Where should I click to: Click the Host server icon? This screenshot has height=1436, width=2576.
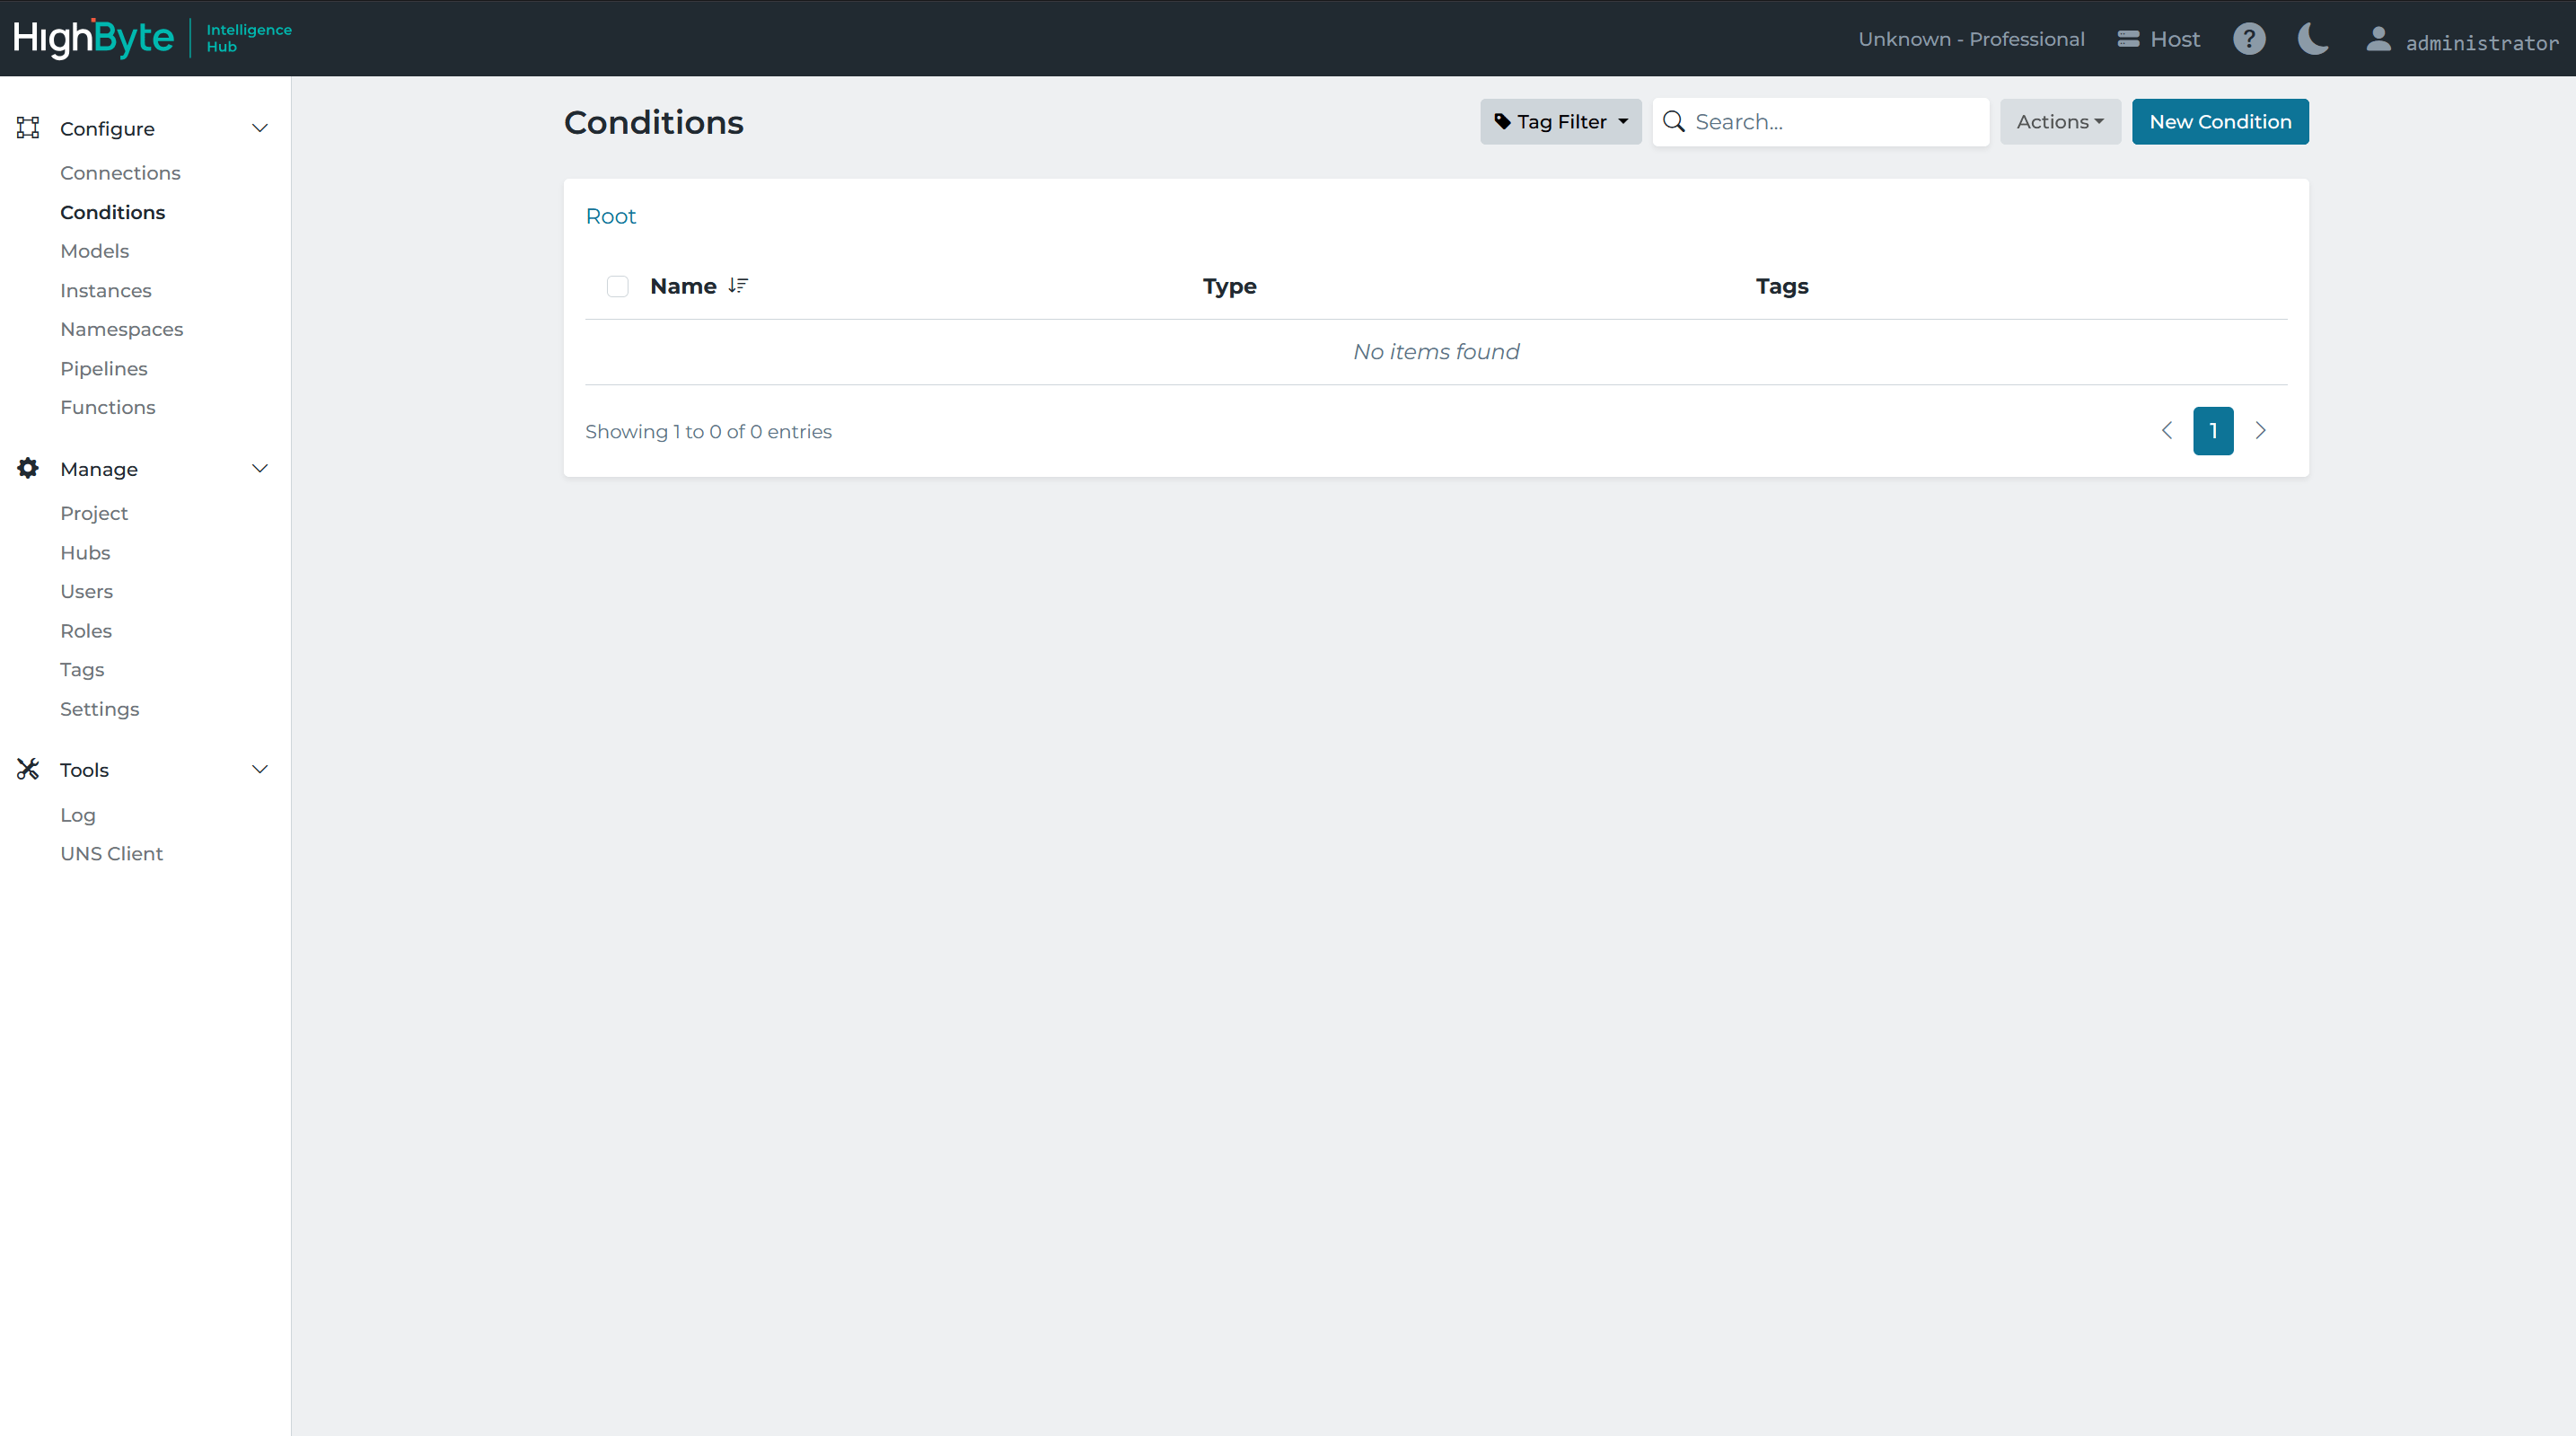2128,39
